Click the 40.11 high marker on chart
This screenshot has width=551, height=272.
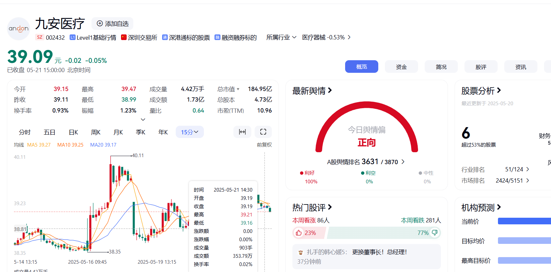pos(138,156)
